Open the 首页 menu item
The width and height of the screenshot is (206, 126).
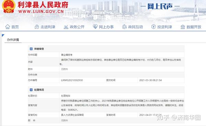pos(15,27)
